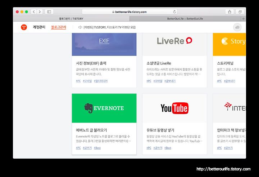This screenshot has height=177, width=259.
Task: Add a new tab with plus button
Action: click(x=243, y=19)
